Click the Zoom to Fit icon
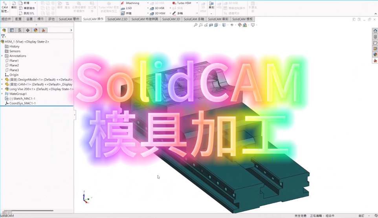The width and height of the screenshot is (378, 218). [196, 25]
